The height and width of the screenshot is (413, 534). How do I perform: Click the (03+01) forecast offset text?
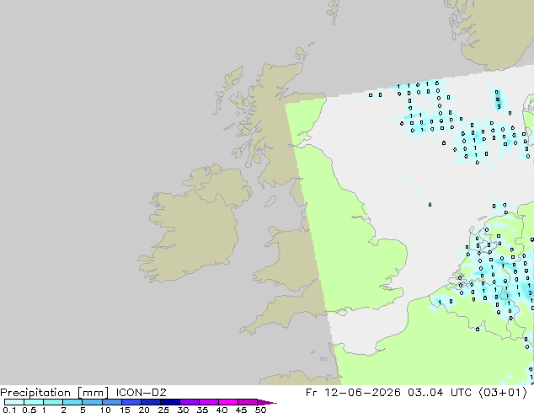[x=504, y=393]
